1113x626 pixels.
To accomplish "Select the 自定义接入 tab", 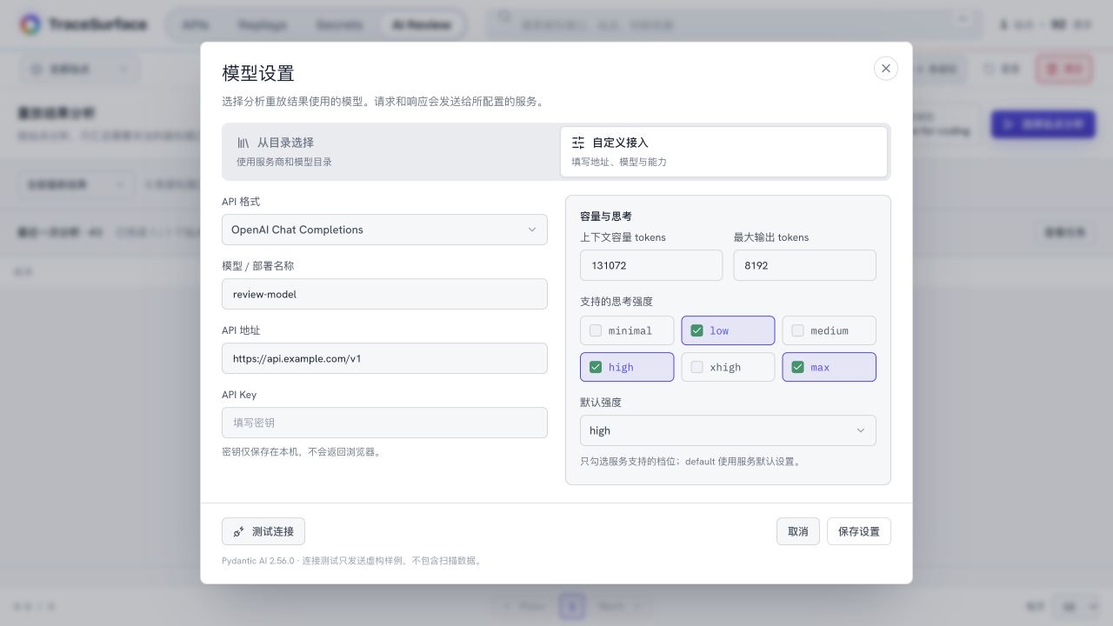I will tap(723, 151).
